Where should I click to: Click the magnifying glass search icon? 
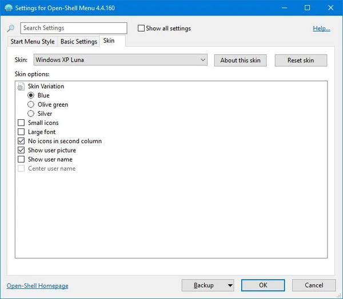(10, 28)
